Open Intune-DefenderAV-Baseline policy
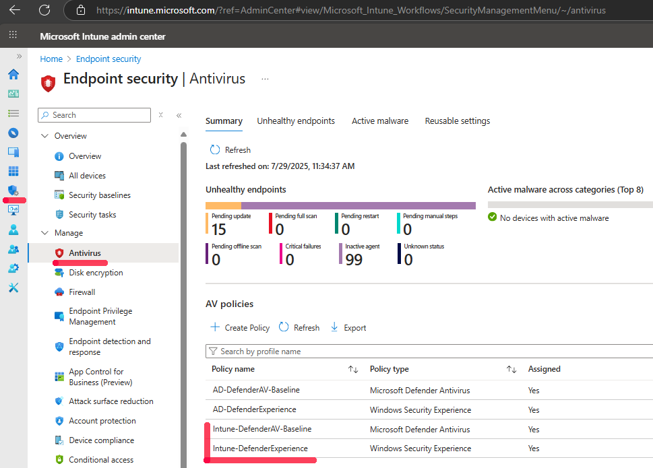Image resolution: width=653 pixels, height=468 pixels. point(262,429)
